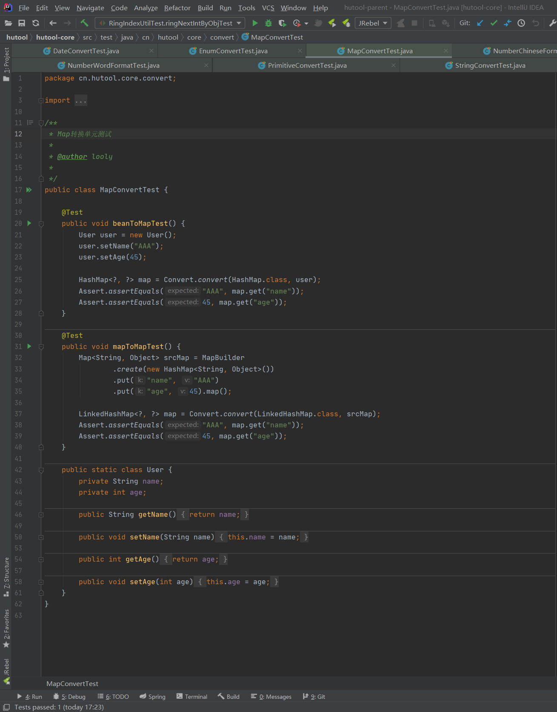
Task: Run mapToMapTest via gutter play icon
Action: 29,346
